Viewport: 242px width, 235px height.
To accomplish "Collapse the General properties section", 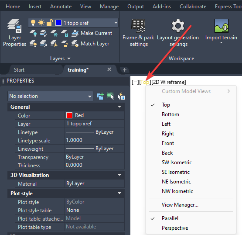I will 119,107.
